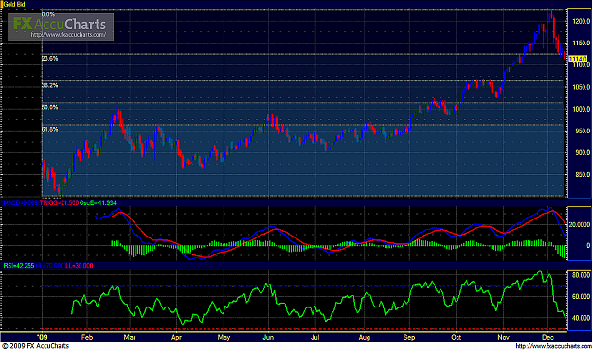Click the '09 year marker on time axis
592x351 pixels.
(x=43, y=337)
